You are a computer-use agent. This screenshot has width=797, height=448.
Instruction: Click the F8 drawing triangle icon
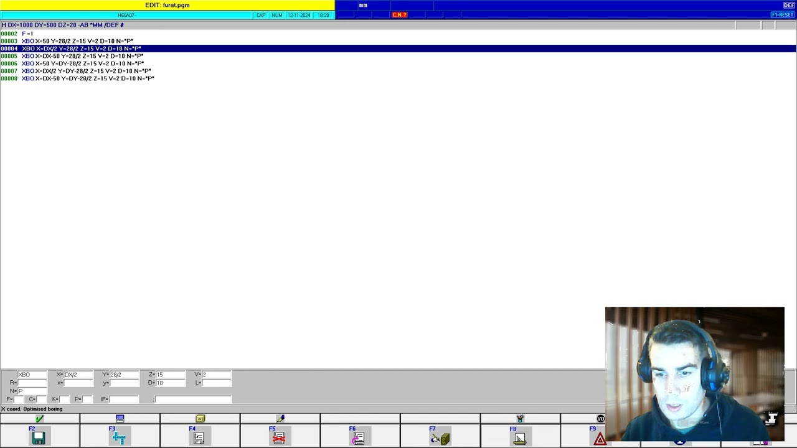click(x=519, y=439)
